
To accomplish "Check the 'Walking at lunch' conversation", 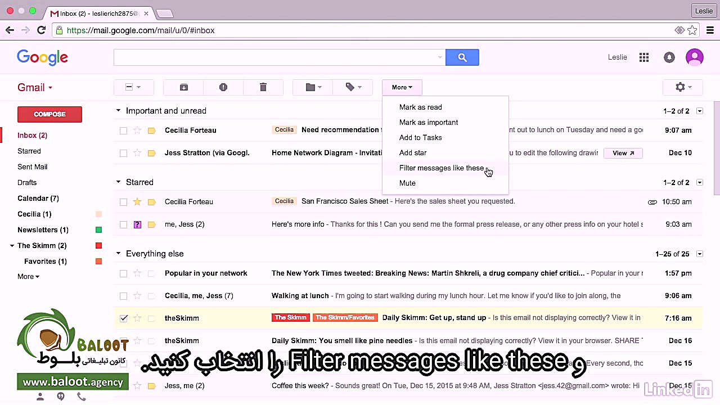I will click(x=123, y=296).
